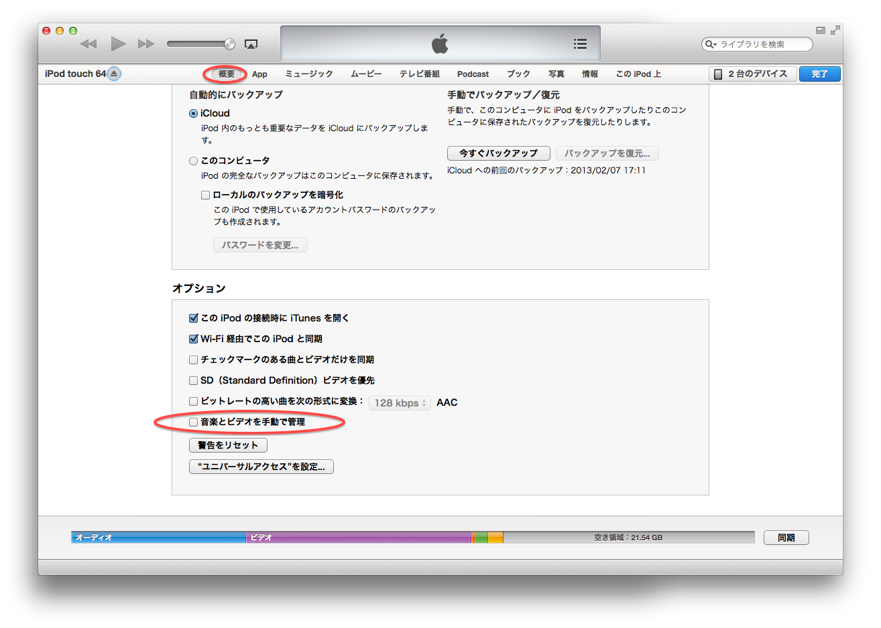Select the ムービー tab
The width and height of the screenshot is (881, 628).
[366, 74]
